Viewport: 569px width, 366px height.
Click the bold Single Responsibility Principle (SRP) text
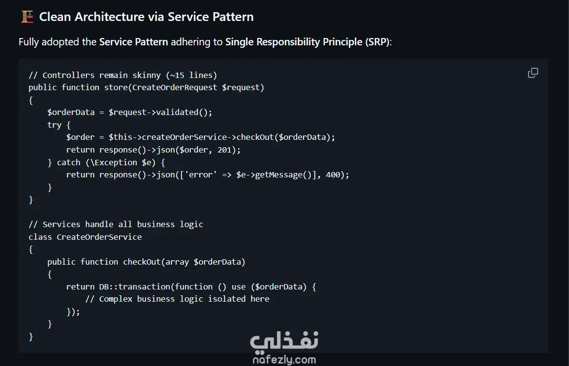[307, 42]
